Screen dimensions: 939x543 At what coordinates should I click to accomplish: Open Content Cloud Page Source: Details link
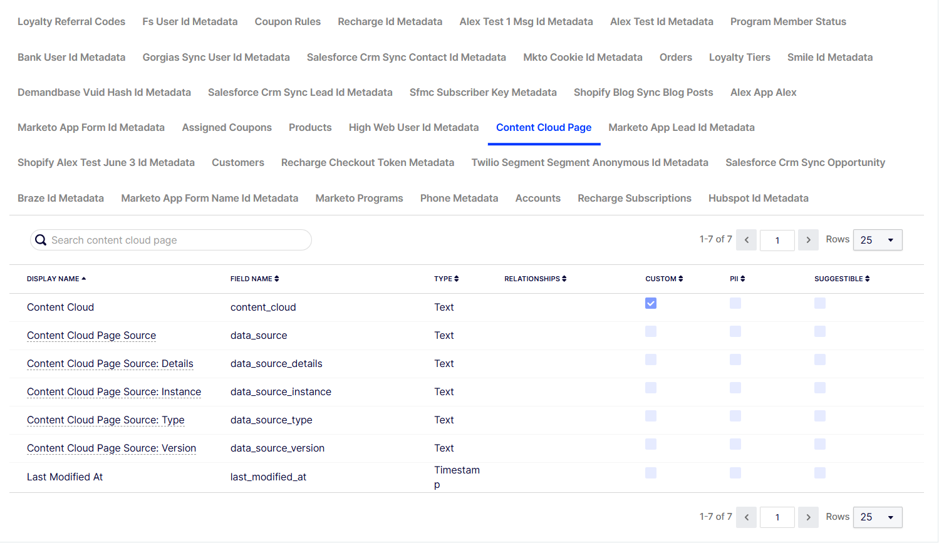point(110,363)
